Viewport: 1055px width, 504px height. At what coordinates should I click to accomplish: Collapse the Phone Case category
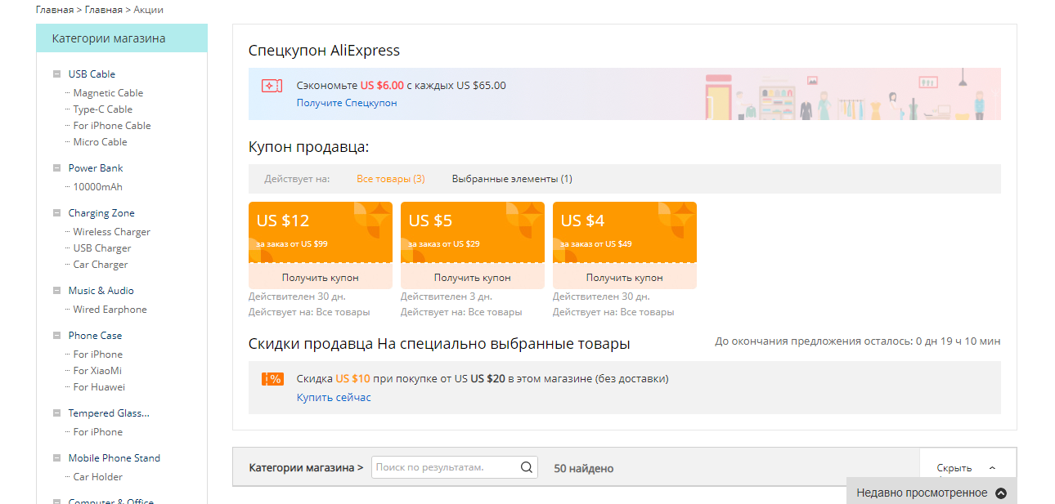[x=56, y=336]
